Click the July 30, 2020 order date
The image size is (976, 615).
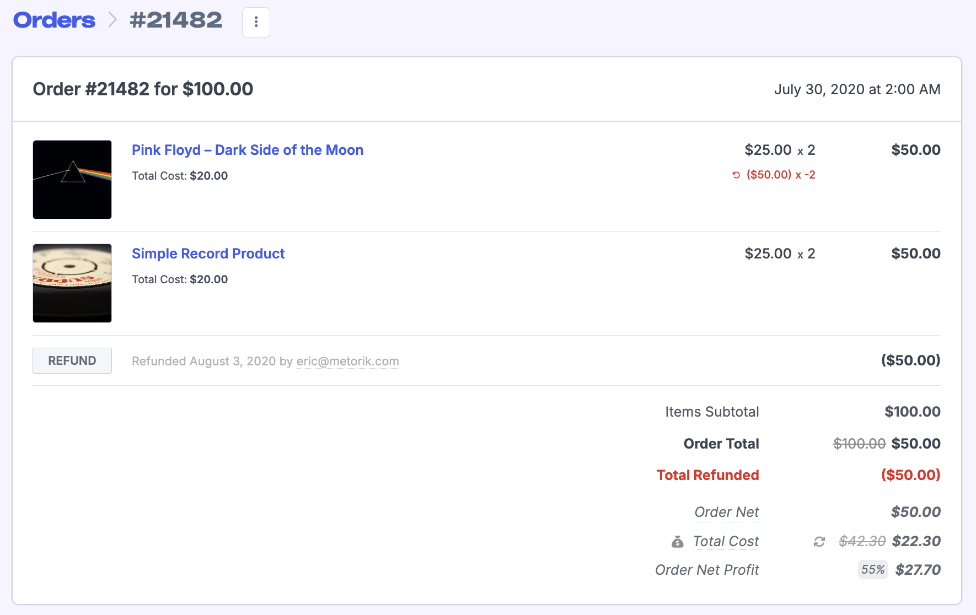[x=857, y=89]
